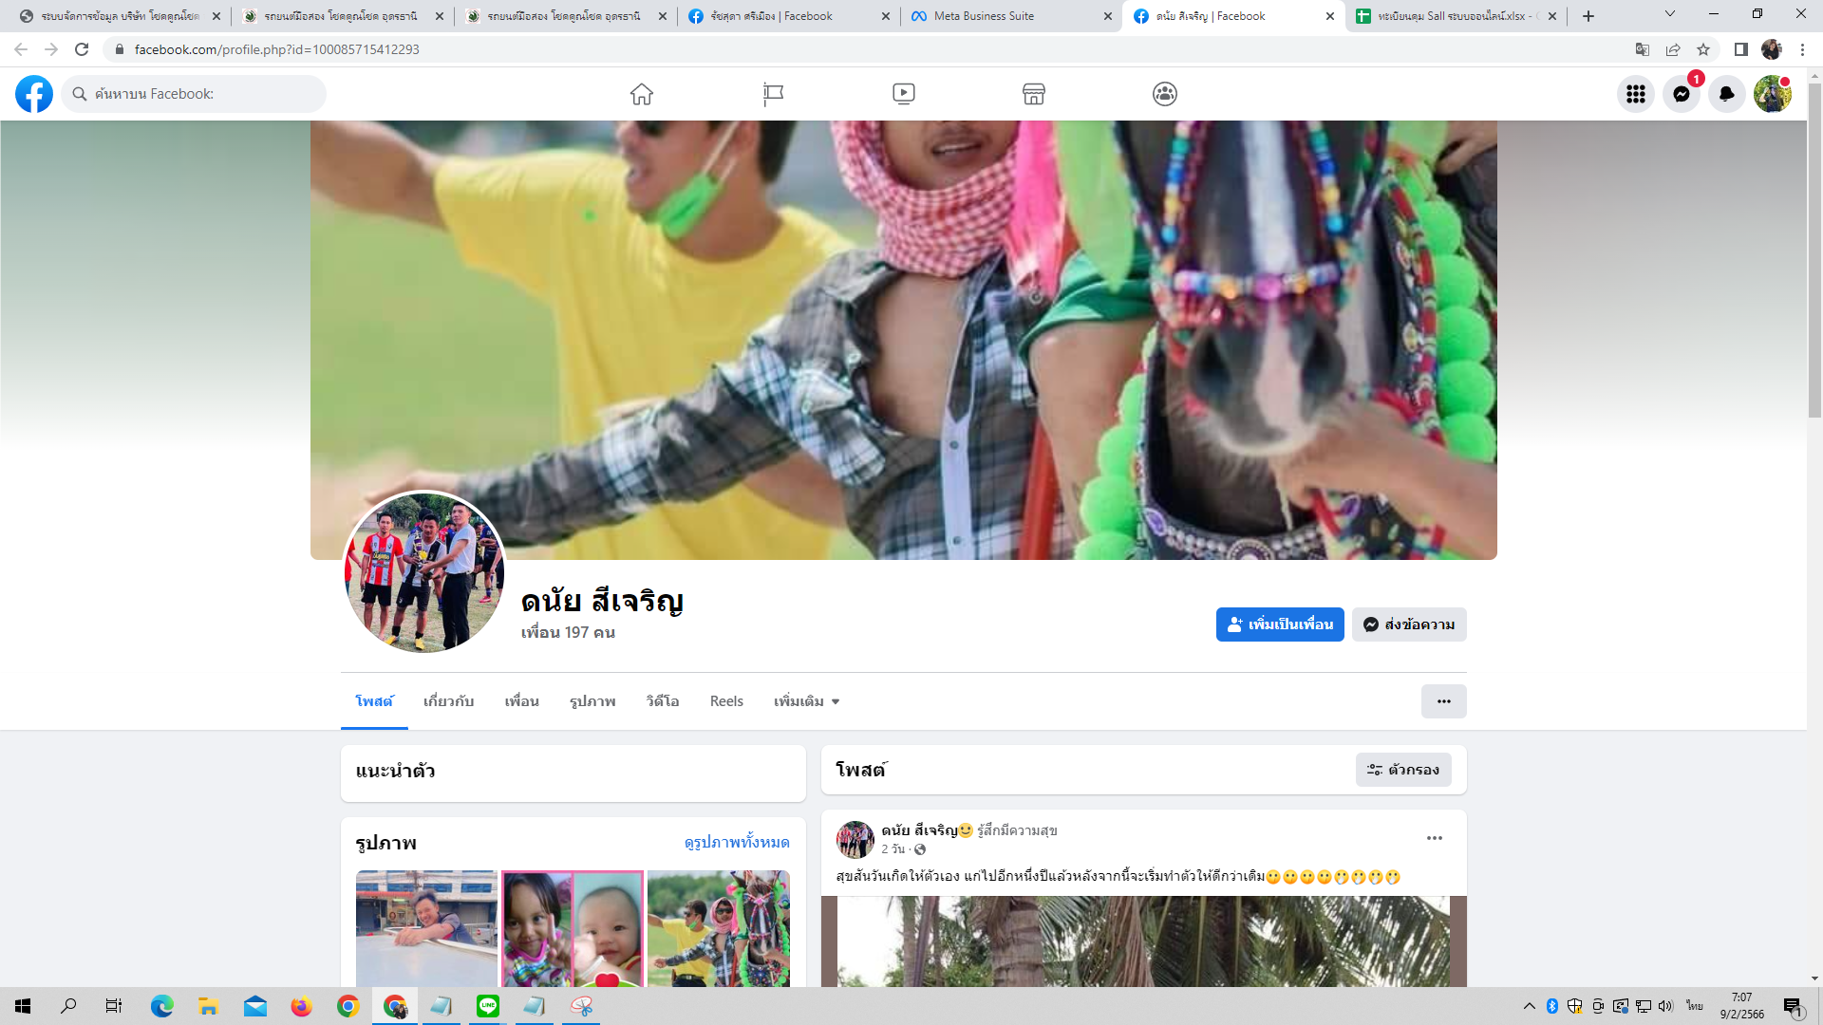Image resolution: width=1823 pixels, height=1025 pixels.
Task: Open the Pages flag icon
Action: pyautogui.click(x=773, y=94)
